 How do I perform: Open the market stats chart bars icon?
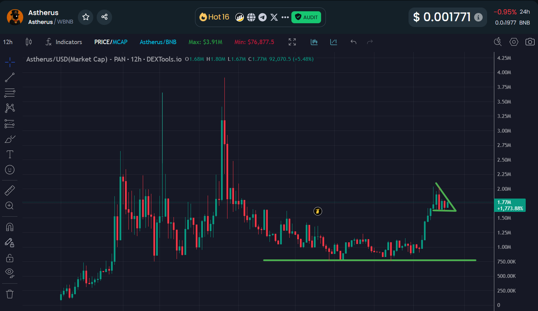point(240,18)
